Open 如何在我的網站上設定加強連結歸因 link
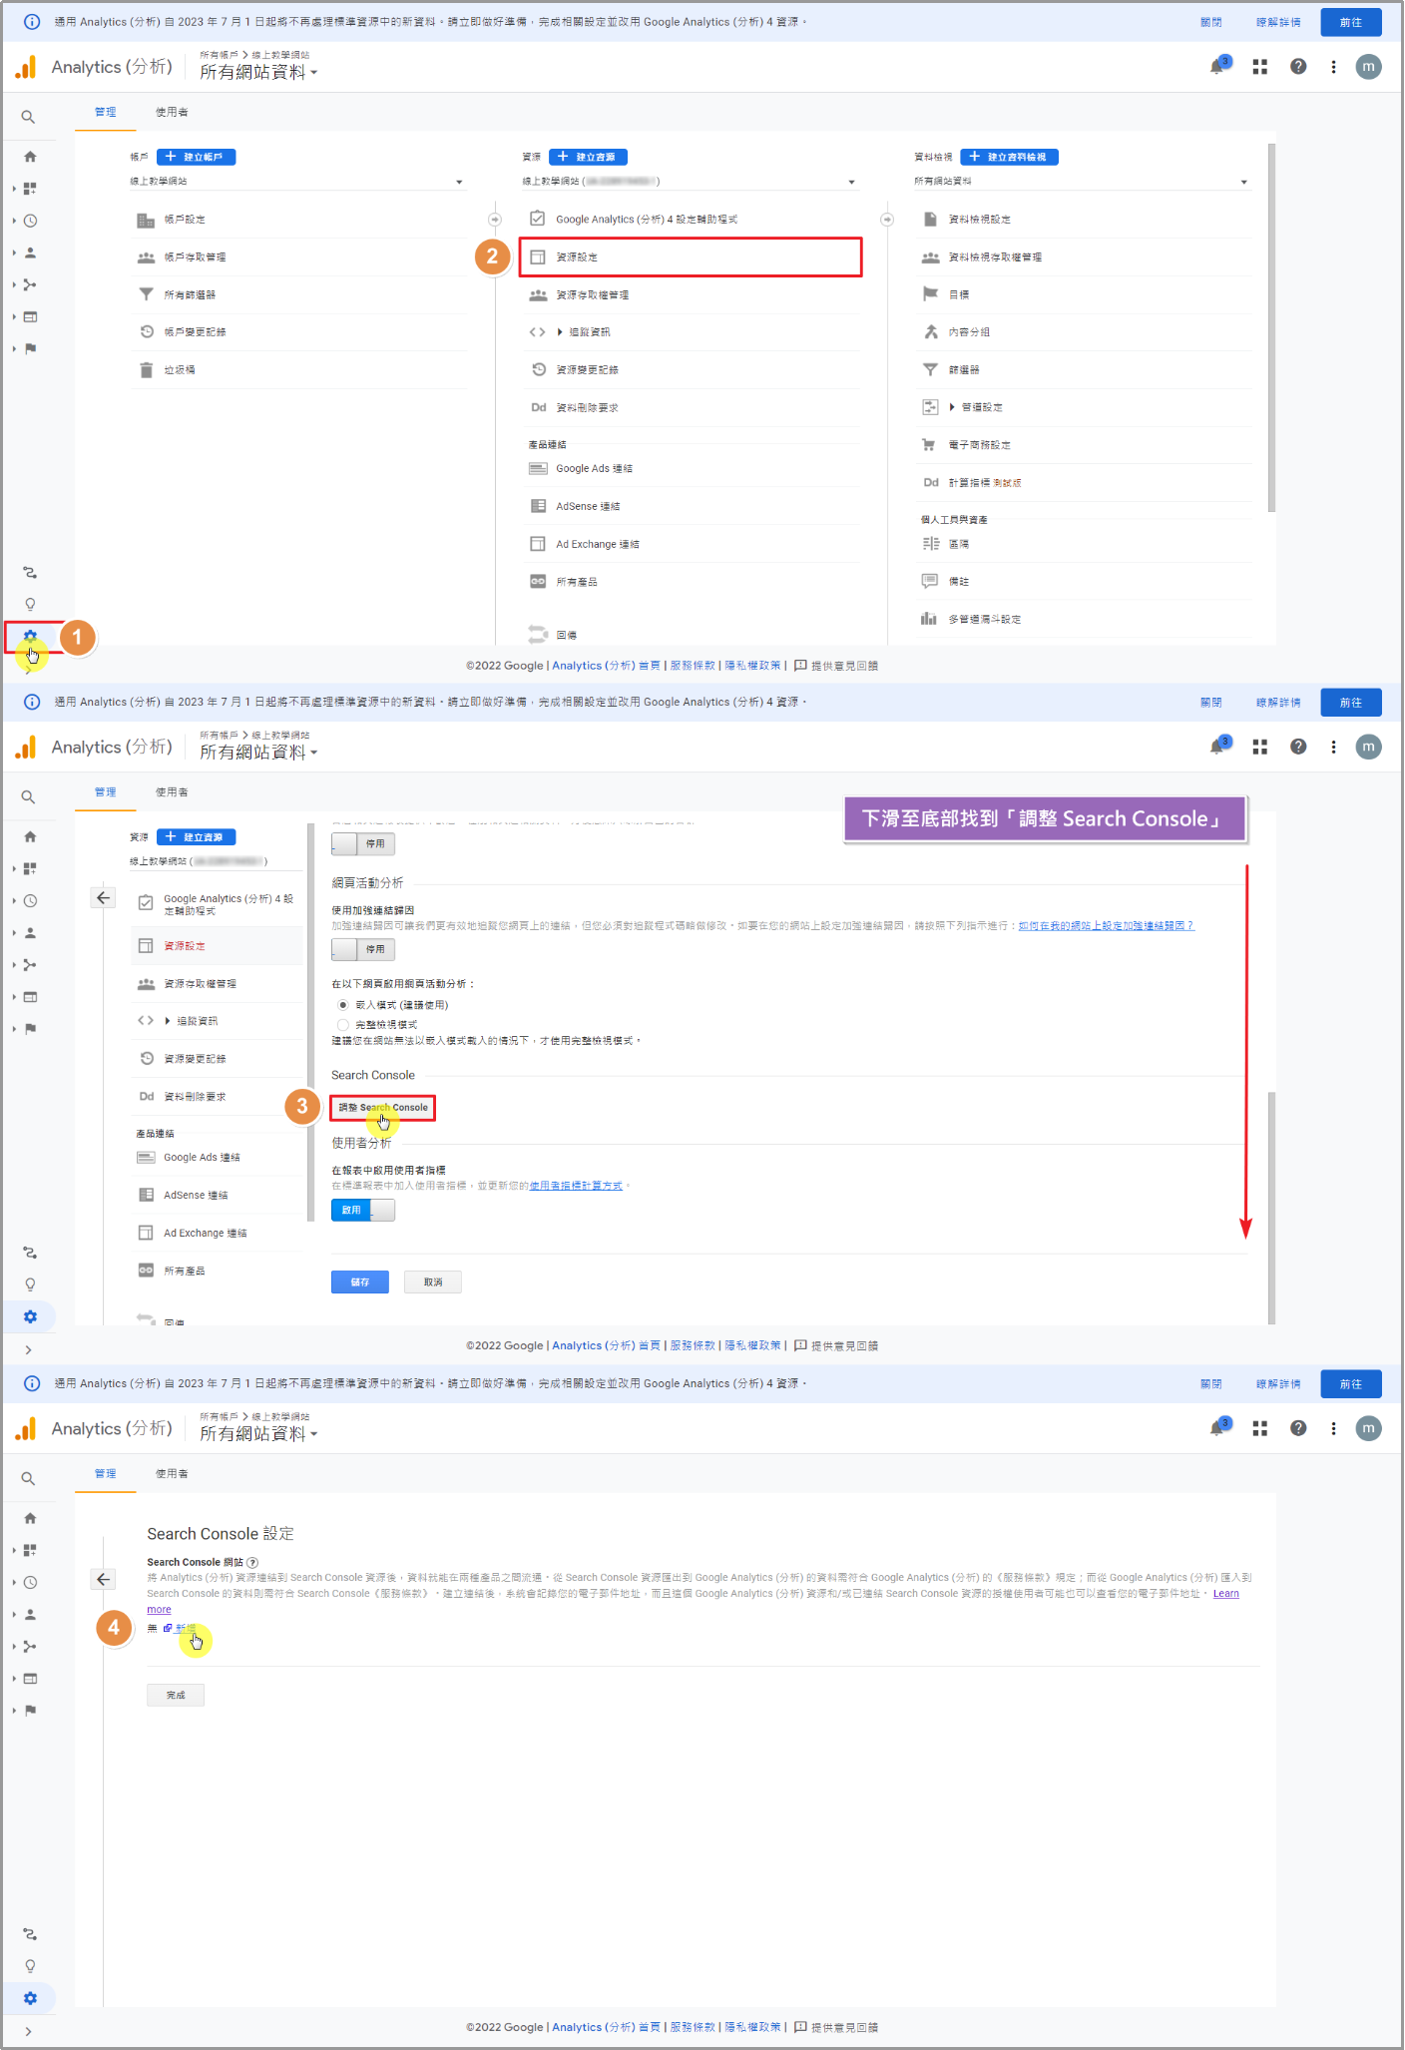The height and width of the screenshot is (2050, 1405). coord(1106,926)
